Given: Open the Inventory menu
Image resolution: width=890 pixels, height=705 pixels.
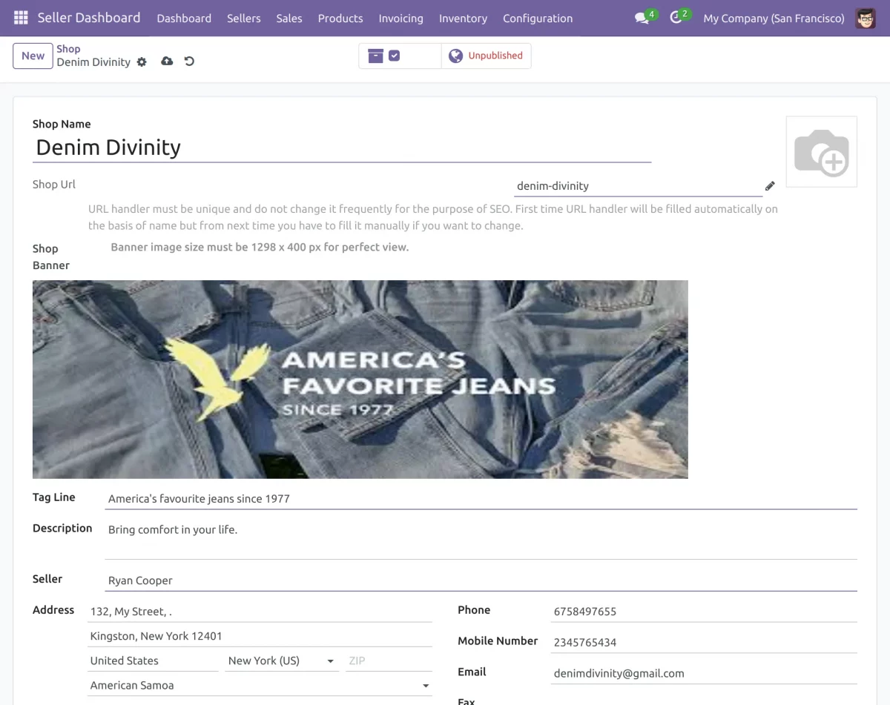Looking at the screenshot, I should point(463,18).
